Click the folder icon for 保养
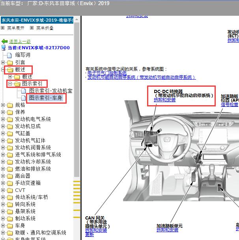The image size is (239, 240). click(10, 112)
